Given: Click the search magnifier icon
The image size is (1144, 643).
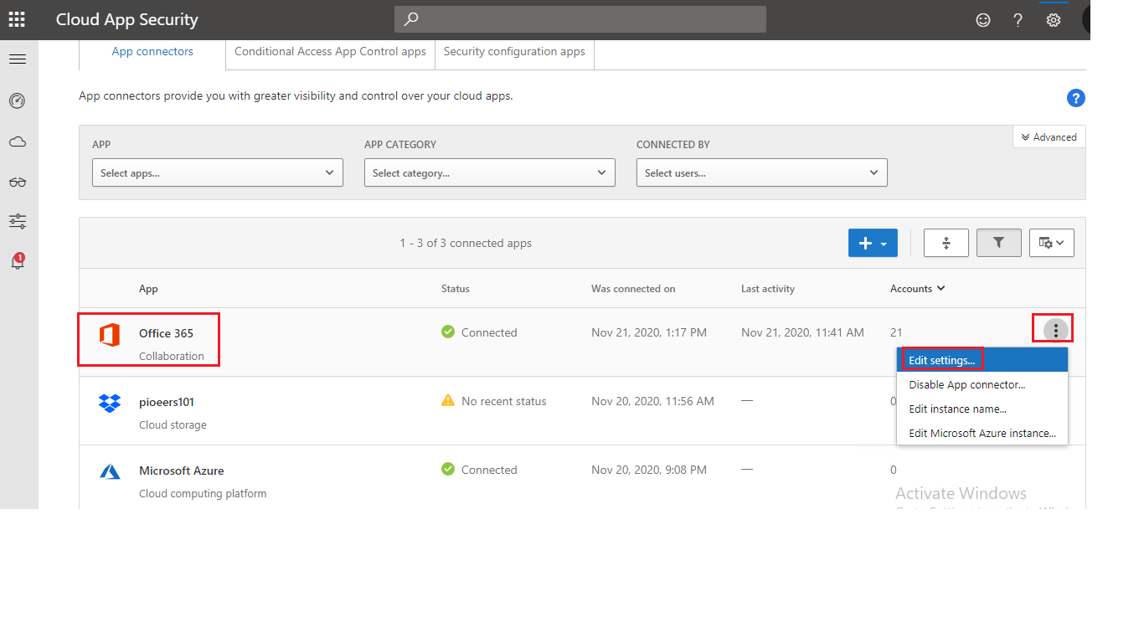Looking at the screenshot, I should pyautogui.click(x=411, y=18).
